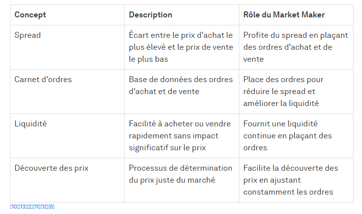This screenshot has height=214, width=362.
Task: Click the Profite du spread cell
Action: 295,47
